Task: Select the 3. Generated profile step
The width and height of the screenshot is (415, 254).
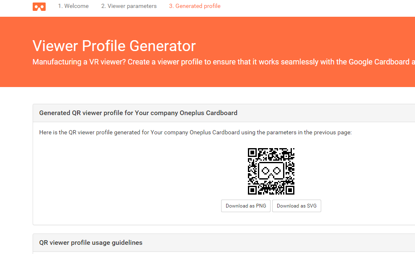Action: coord(195,6)
